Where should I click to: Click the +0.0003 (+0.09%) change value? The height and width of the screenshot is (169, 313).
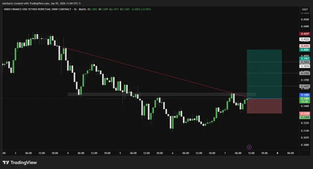coord(141,9)
